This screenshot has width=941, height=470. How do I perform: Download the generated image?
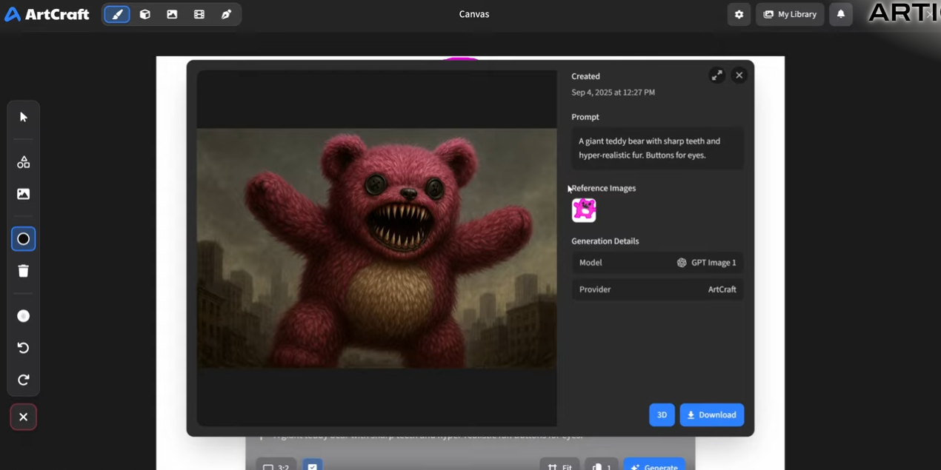coord(712,415)
